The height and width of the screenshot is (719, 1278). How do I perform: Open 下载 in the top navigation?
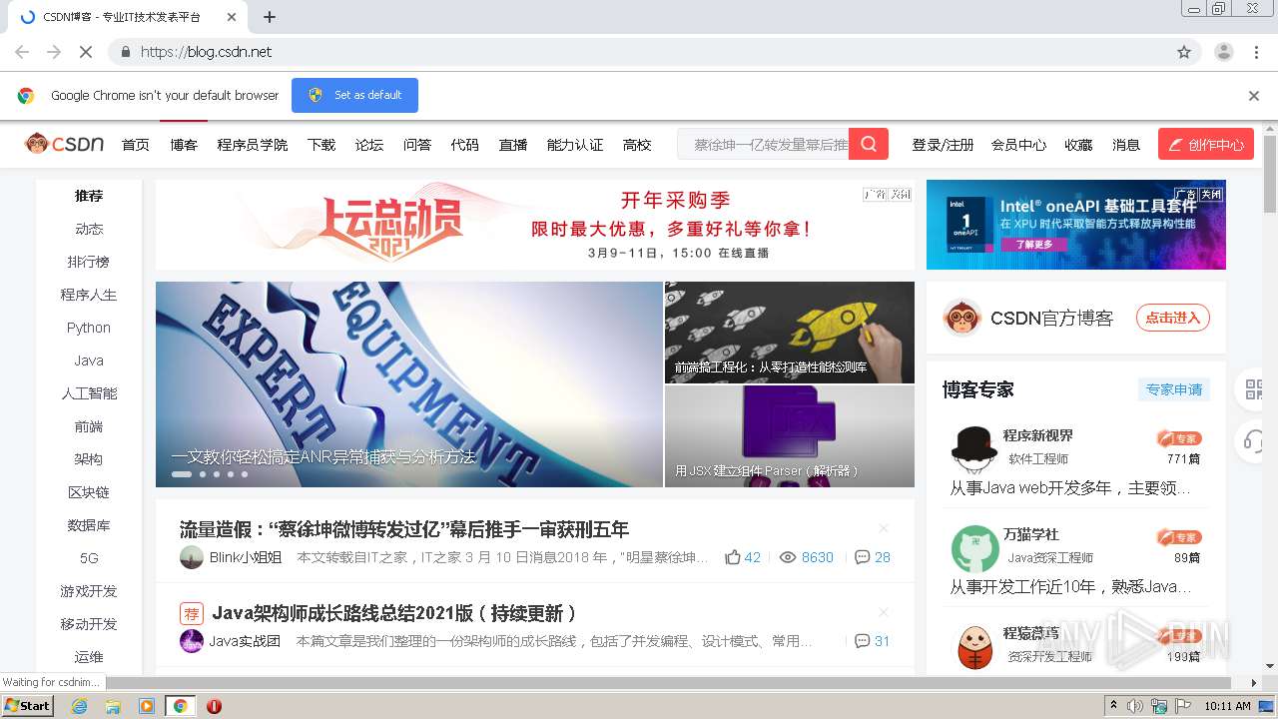321,145
